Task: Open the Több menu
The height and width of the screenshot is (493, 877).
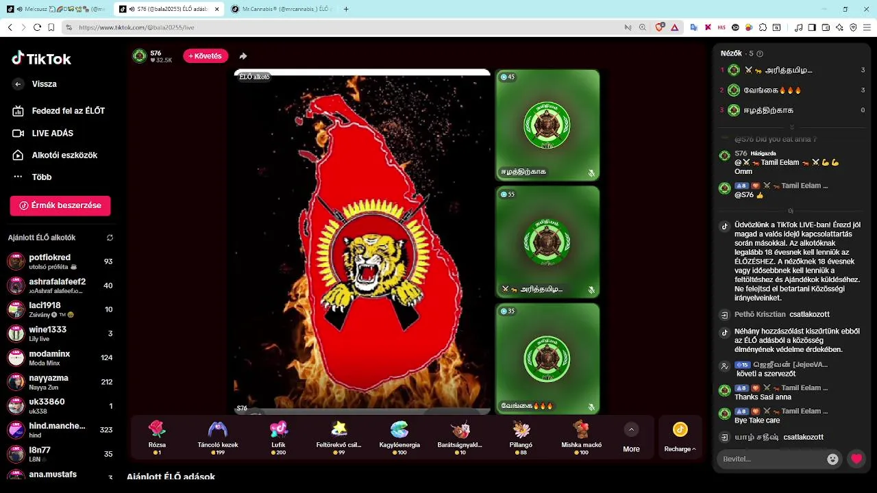Action: pyautogui.click(x=33, y=177)
